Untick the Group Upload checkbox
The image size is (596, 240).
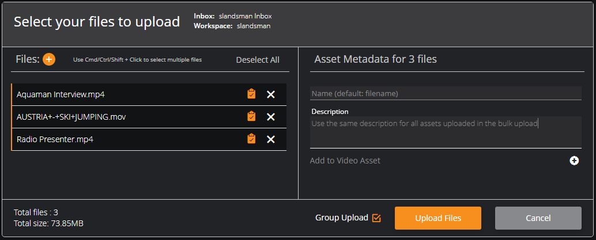(x=376, y=218)
